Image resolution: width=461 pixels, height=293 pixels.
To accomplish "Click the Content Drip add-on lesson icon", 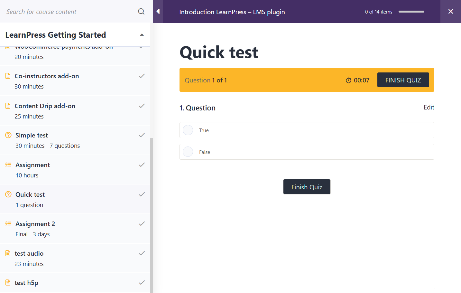I will 8,106.
